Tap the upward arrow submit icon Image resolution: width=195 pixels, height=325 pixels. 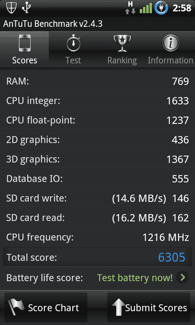coord(119,307)
